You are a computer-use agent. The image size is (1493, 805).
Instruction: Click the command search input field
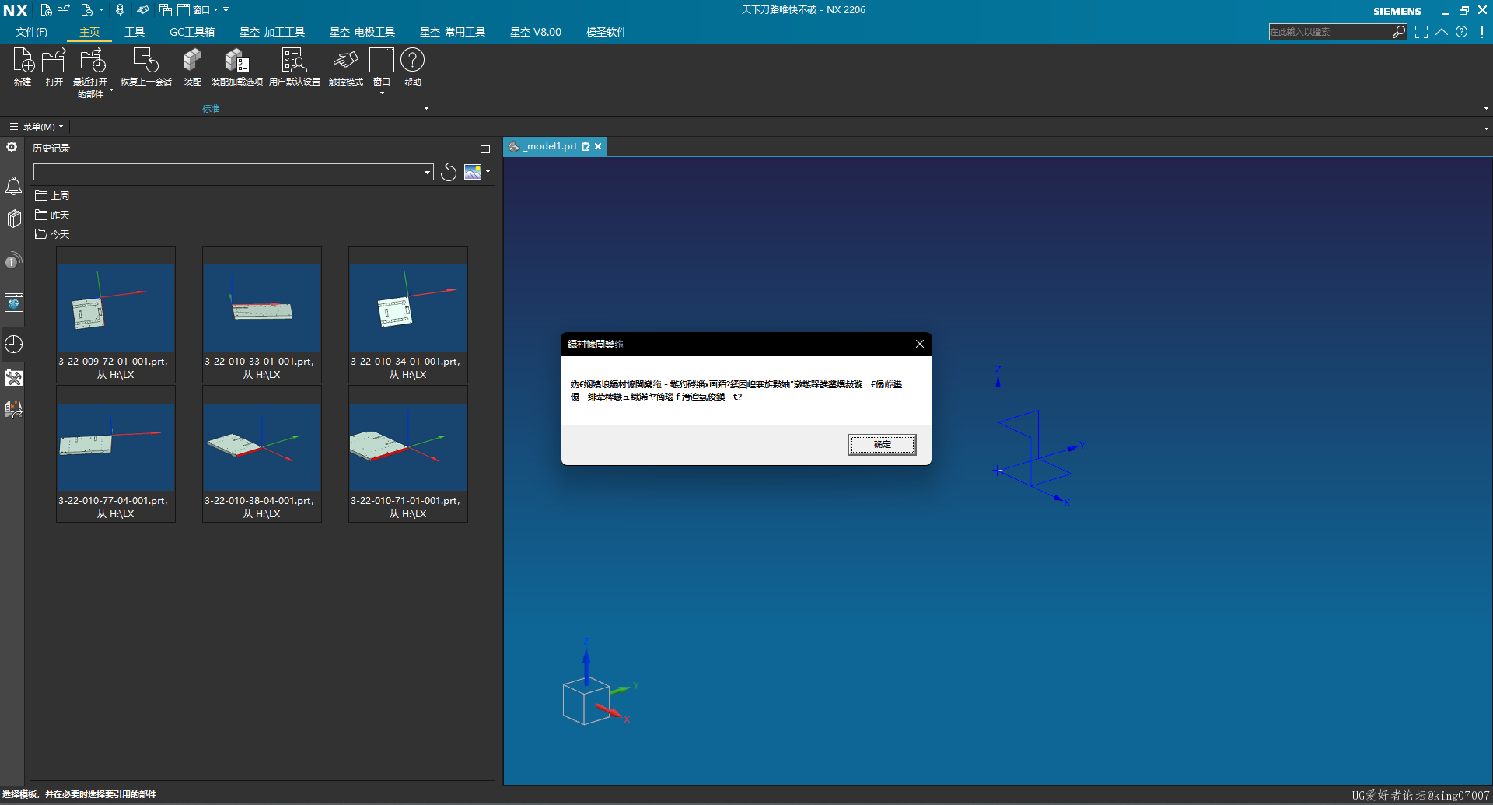1330,32
